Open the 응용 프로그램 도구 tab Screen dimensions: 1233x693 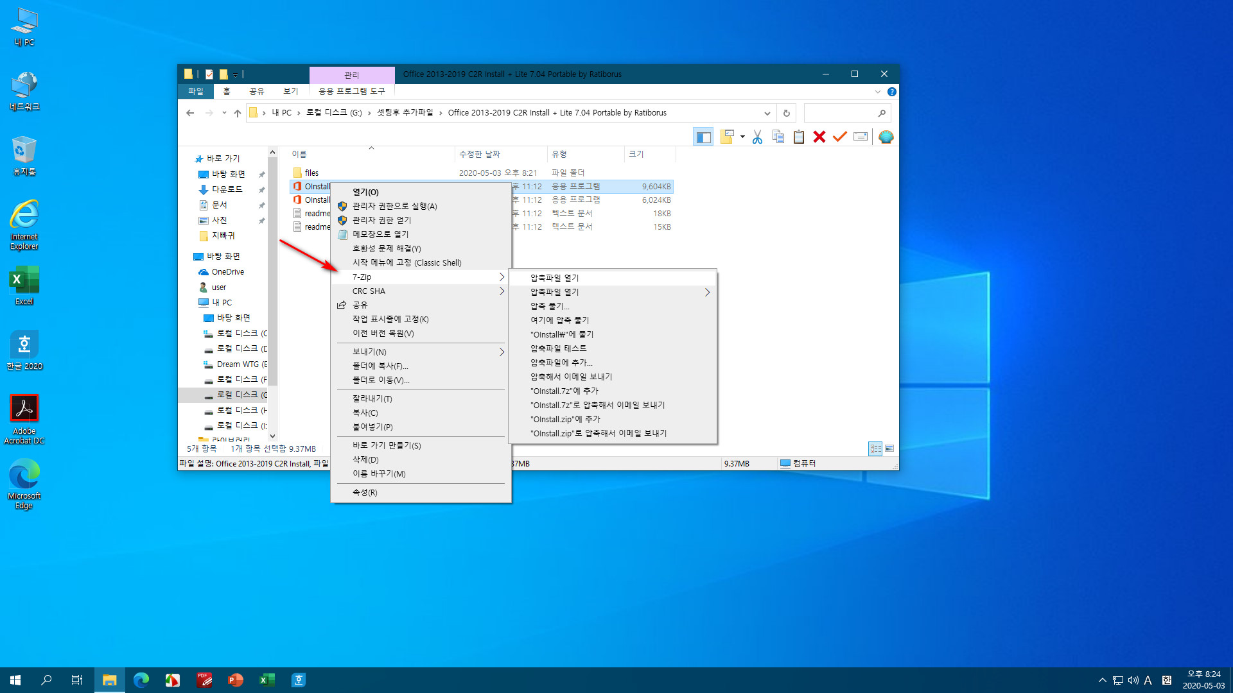[352, 92]
